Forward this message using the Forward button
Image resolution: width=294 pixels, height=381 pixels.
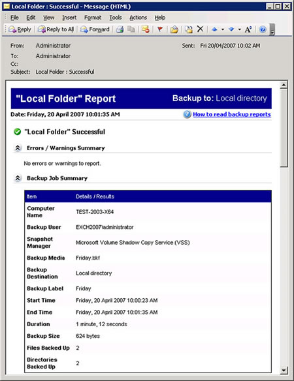95,29
